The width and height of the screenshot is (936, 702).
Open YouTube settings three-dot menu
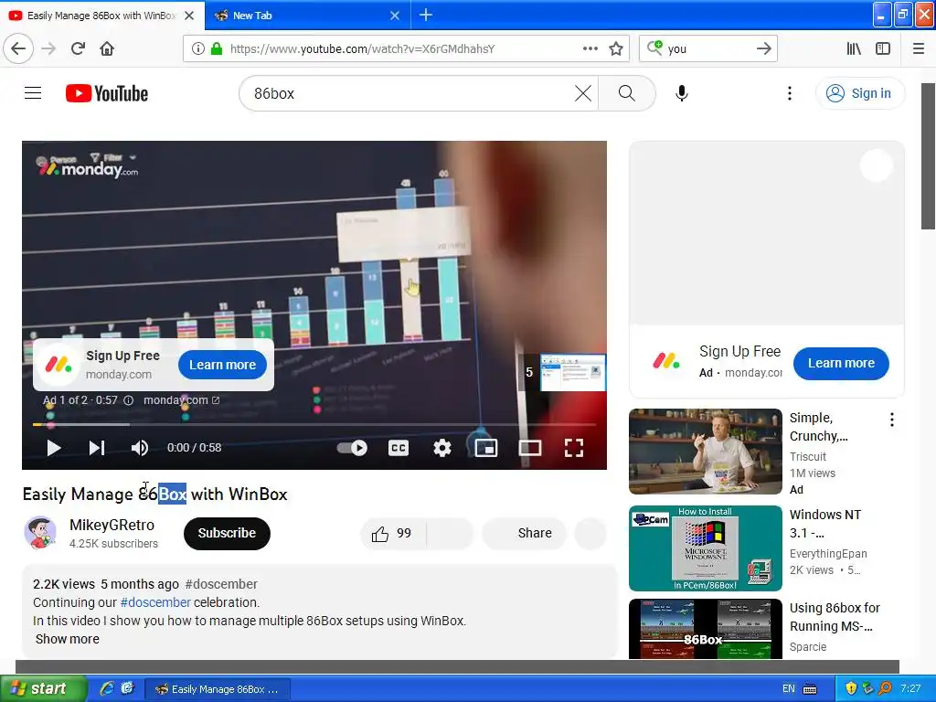pyautogui.click(x=789, y=94)
